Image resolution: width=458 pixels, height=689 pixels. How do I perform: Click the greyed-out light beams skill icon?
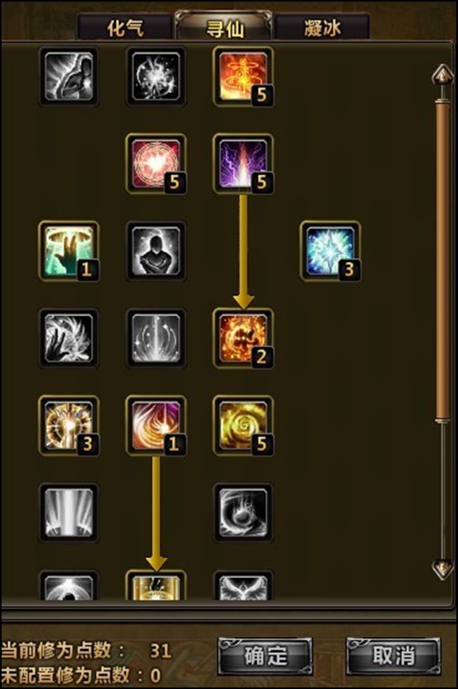coord(69,513)
